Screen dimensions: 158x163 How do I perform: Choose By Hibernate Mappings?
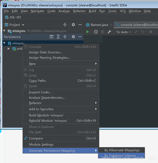click(x=122, y=150)
